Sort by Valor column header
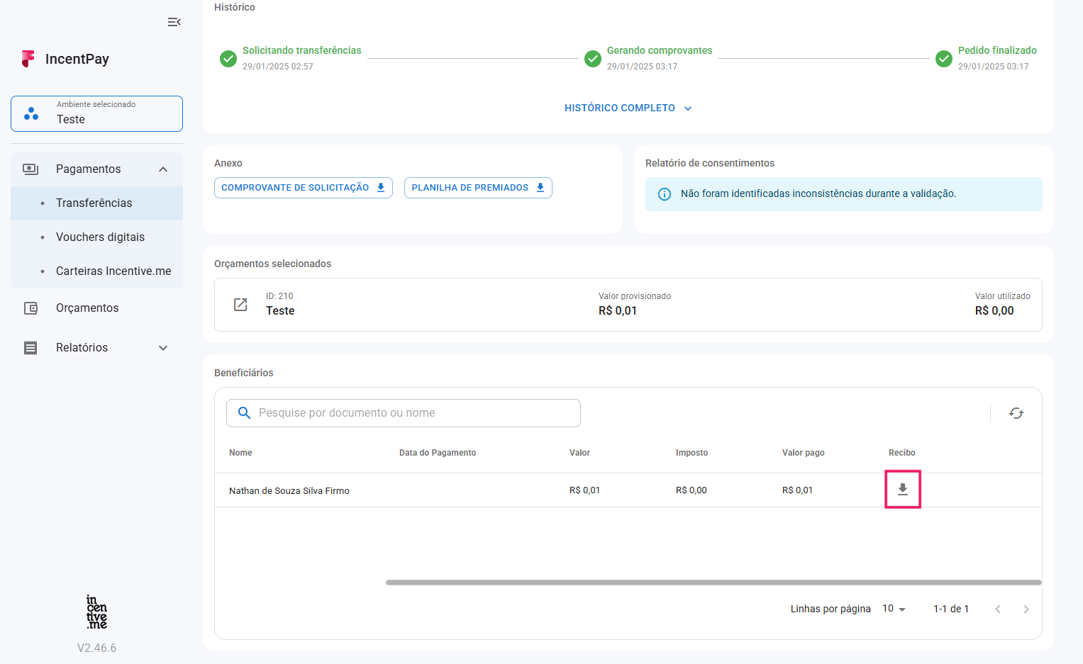The height and width of the screenshot is (664, 1083). [x=579, y=453]
